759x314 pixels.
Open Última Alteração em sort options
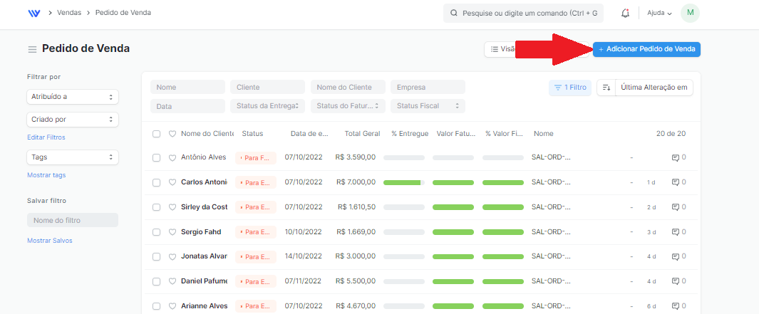coord(654,88)
